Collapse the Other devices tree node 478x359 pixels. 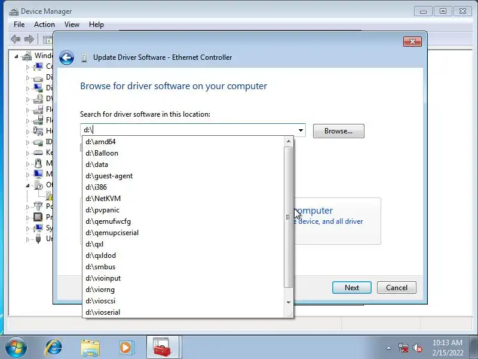click(27, 185)
